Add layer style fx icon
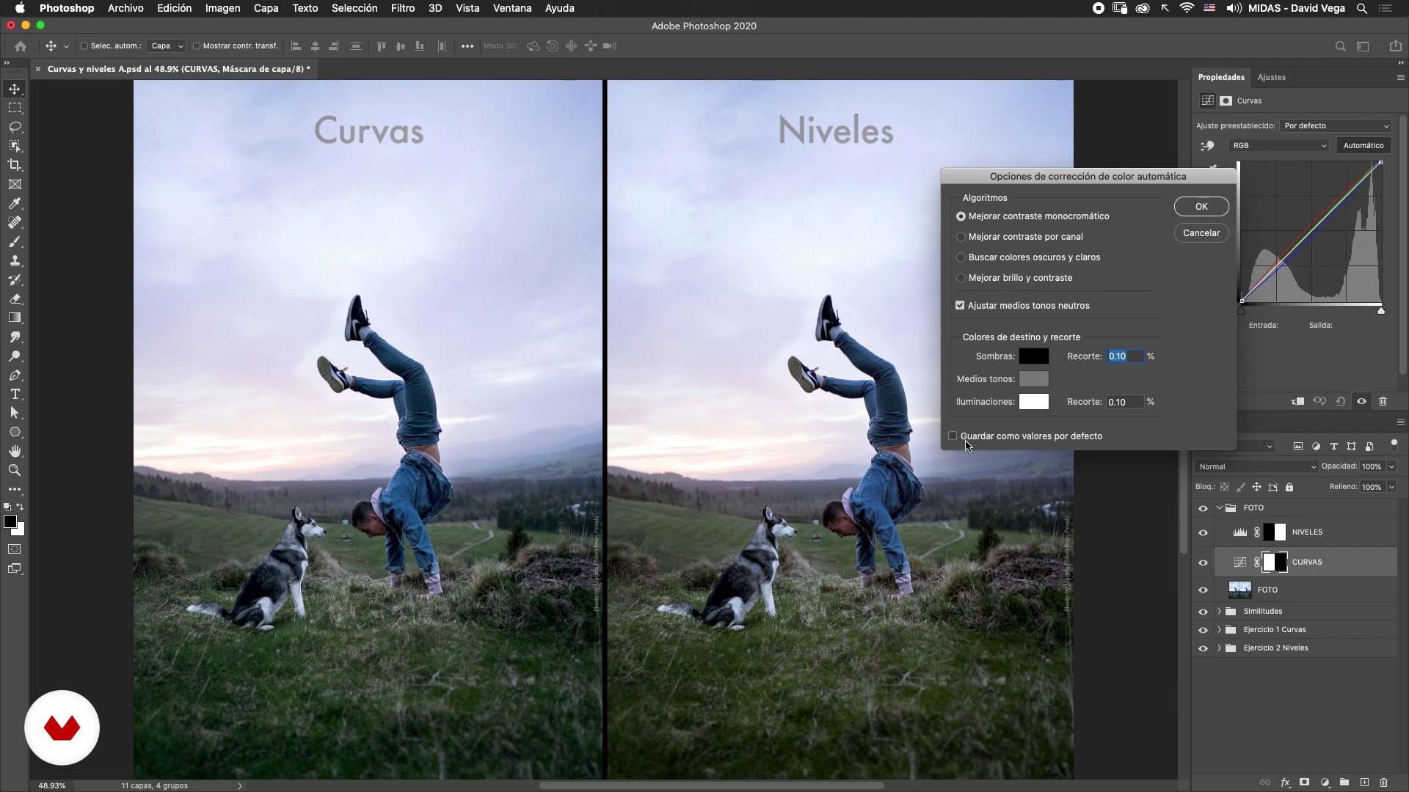1409x792 pixels. pos(1285,782)
